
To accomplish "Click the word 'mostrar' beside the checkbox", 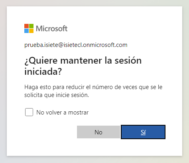I will 78,113.
